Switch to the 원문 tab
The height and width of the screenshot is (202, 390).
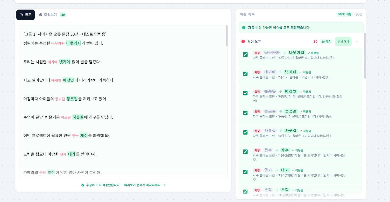(25, 15)
